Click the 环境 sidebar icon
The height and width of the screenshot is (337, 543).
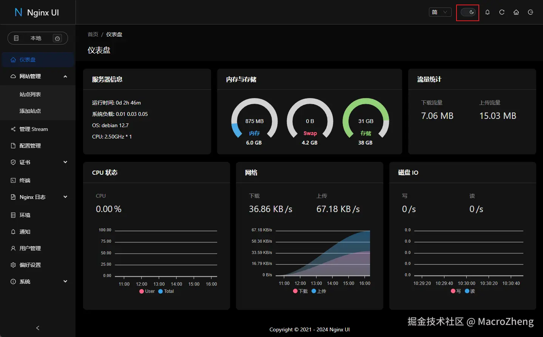(13, 215)
